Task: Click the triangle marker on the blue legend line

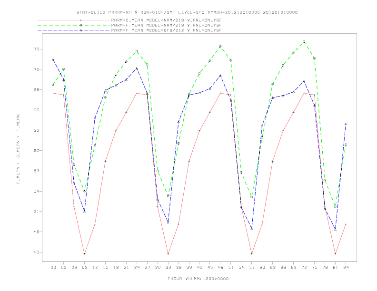Action: pyautogui.click(x=81, y=30)
